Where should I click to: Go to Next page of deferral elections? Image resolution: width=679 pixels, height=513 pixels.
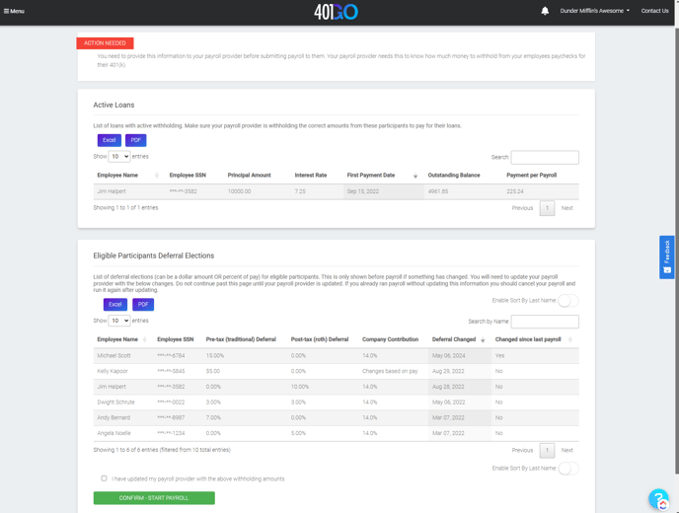[x=566, y=450]
